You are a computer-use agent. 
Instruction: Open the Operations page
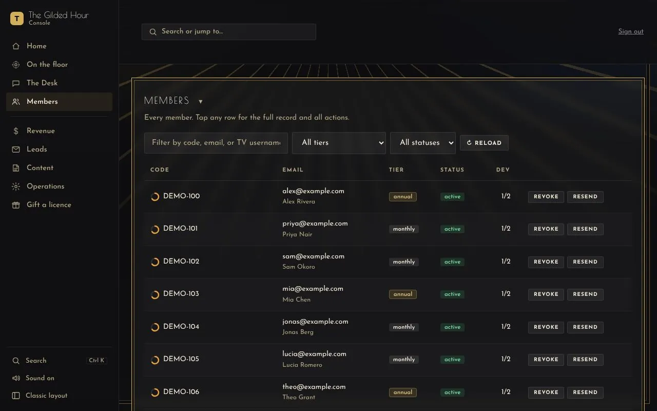click(59, 186)
